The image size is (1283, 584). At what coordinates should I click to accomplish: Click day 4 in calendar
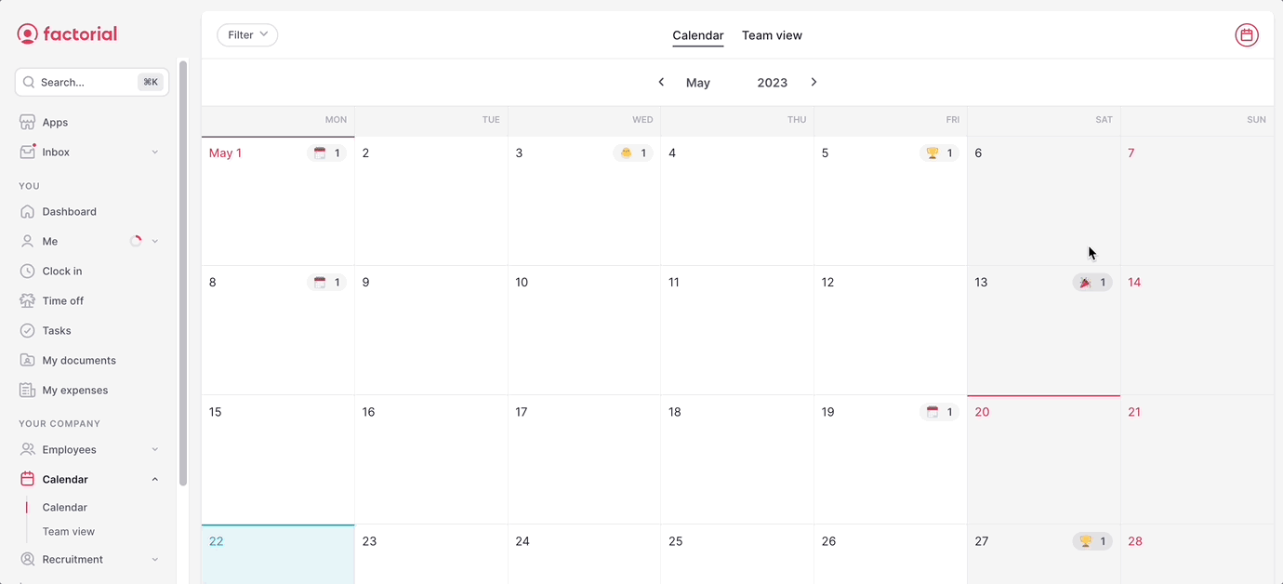coord(737,201)
